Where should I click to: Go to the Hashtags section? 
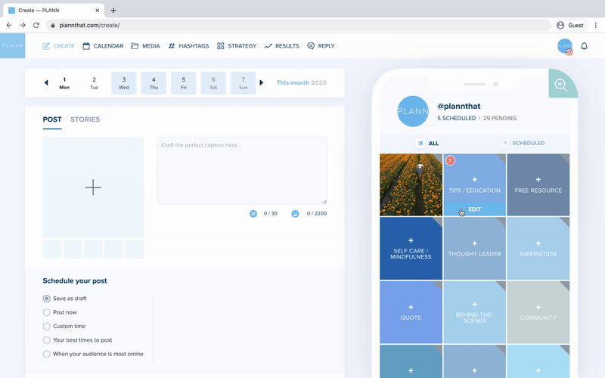(x=188, y=46)
